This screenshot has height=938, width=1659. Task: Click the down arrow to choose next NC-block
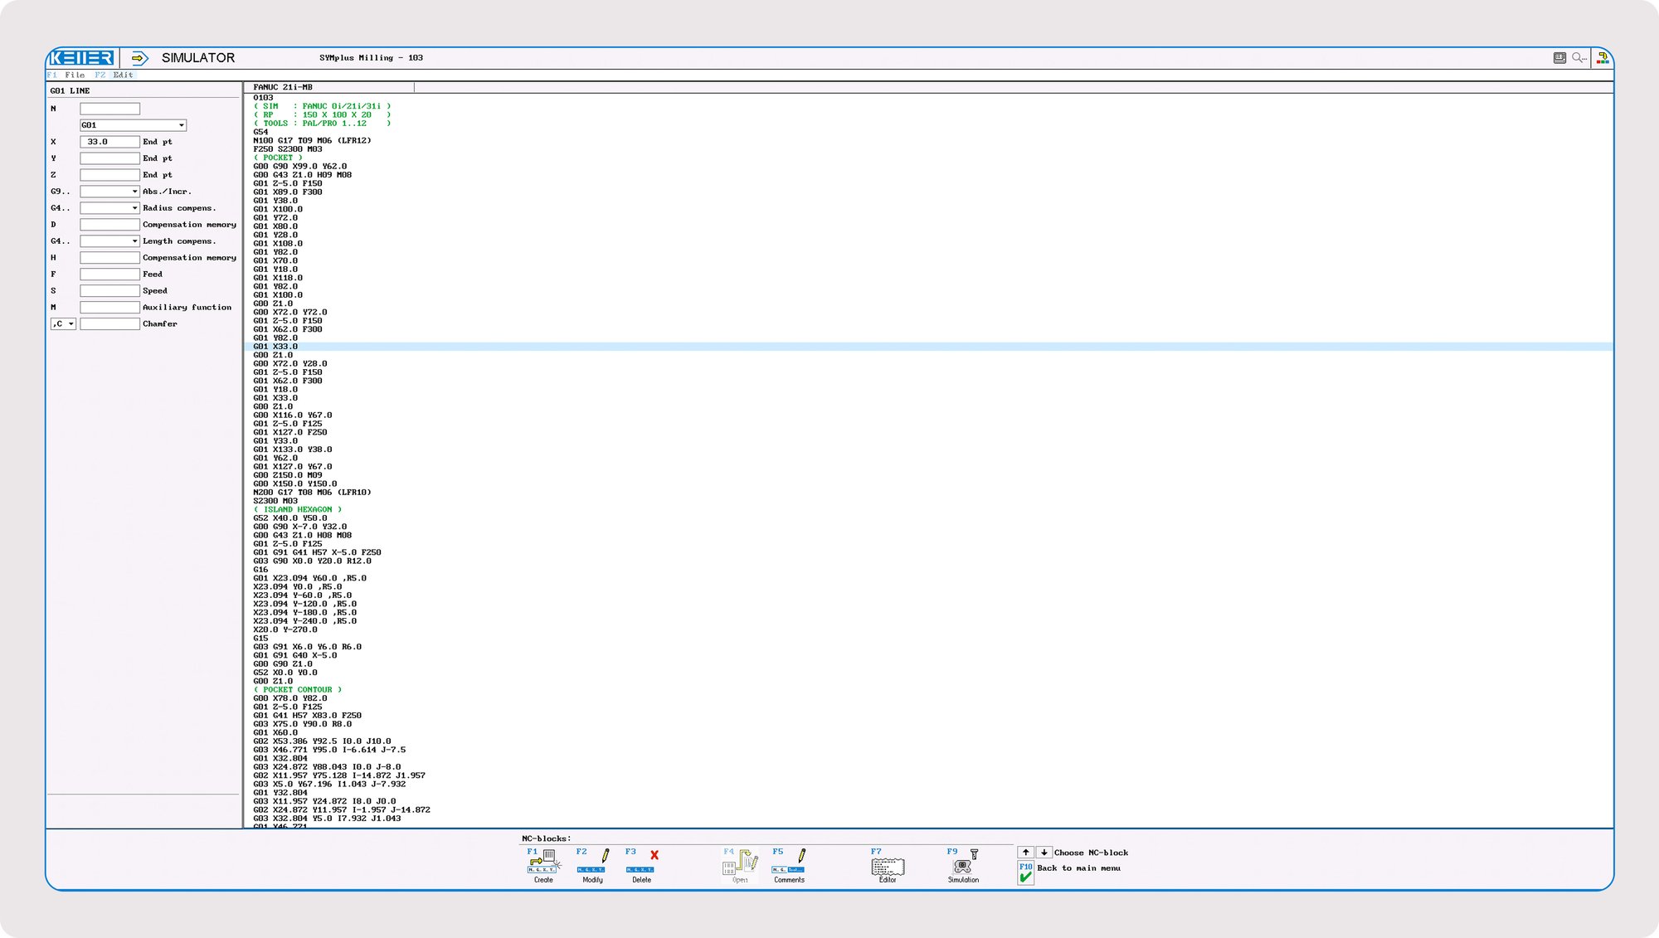coord(1044,852)
